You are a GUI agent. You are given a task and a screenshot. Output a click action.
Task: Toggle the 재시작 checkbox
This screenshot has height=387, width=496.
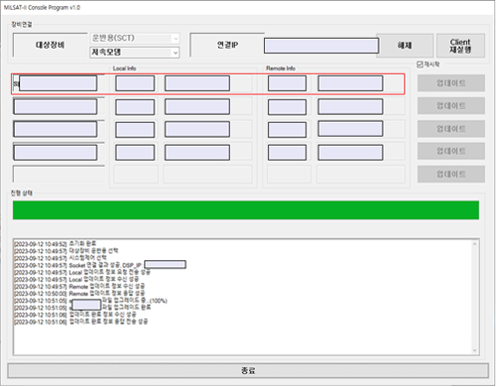click(420, 64)
